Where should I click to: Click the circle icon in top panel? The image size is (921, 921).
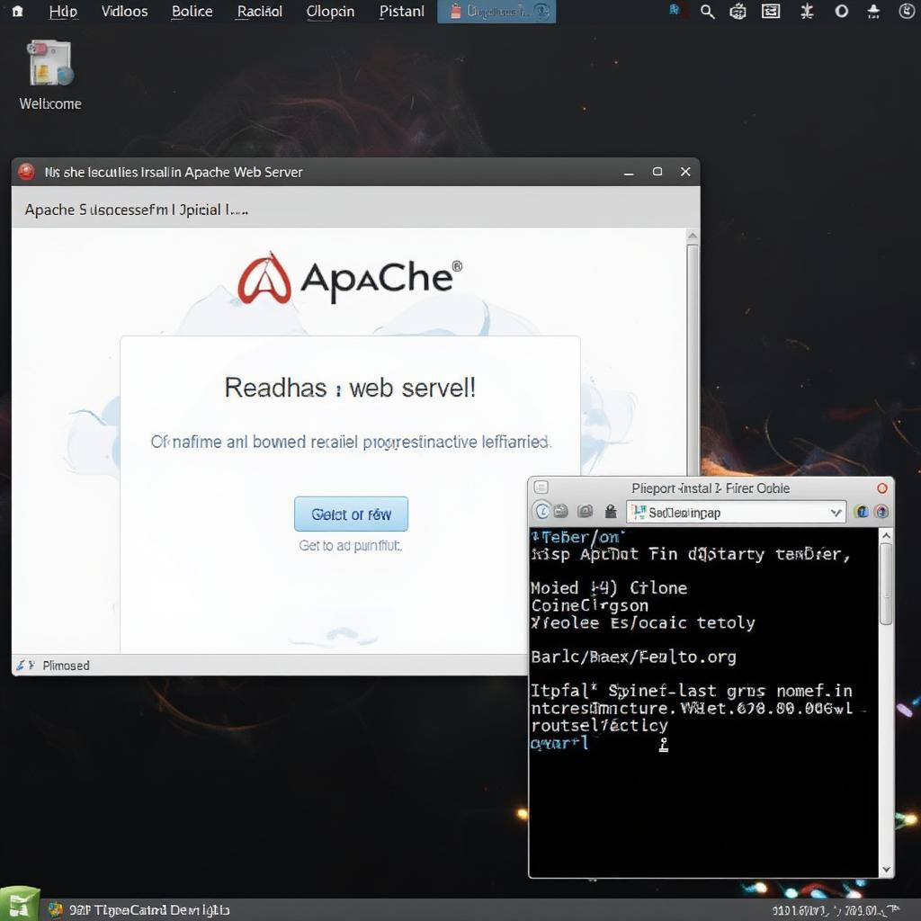pyautogui.click(x=842, y=11)
